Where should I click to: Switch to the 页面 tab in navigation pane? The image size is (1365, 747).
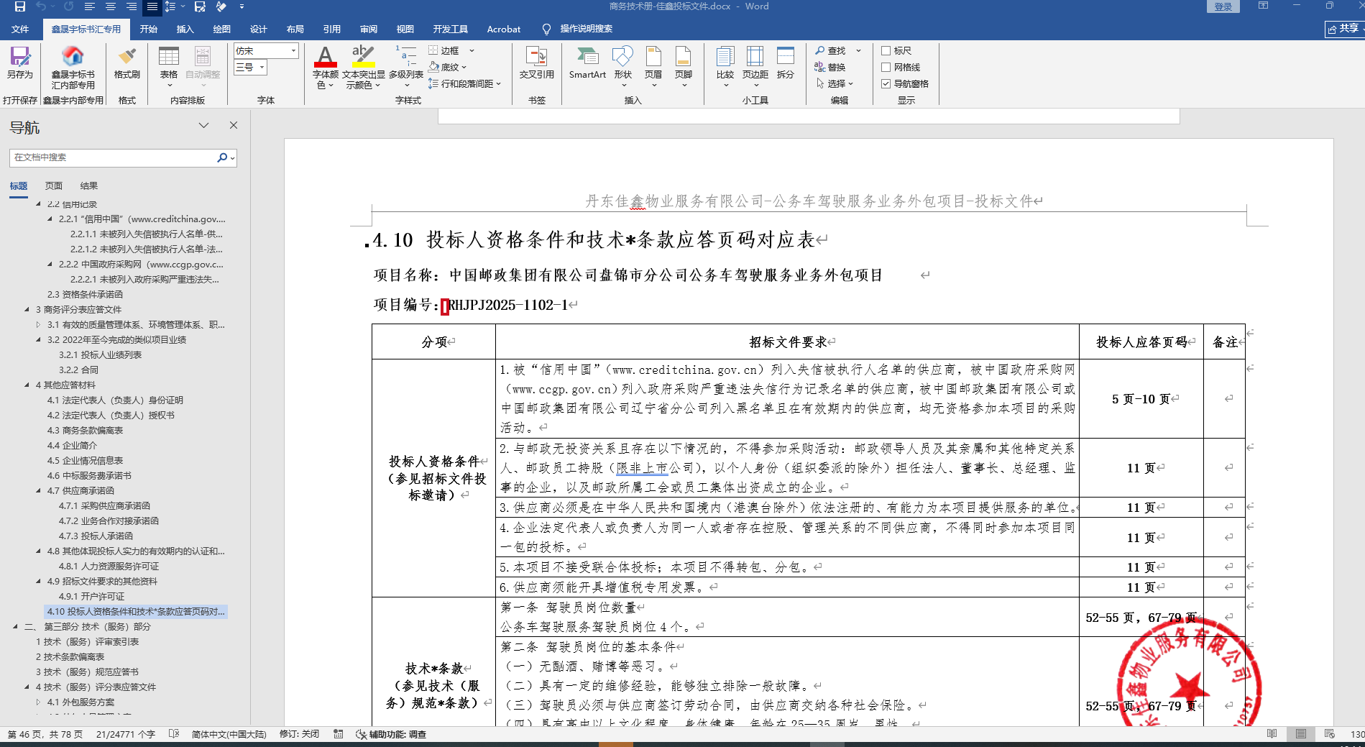[x=54, y=186]
